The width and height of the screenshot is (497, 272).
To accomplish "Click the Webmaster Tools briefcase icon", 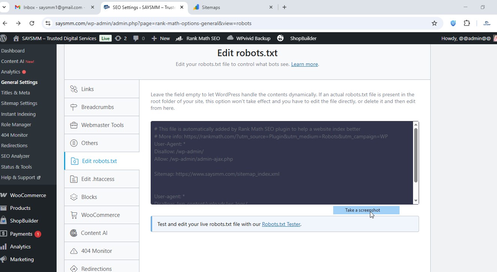I will click(x=74, y=125).
